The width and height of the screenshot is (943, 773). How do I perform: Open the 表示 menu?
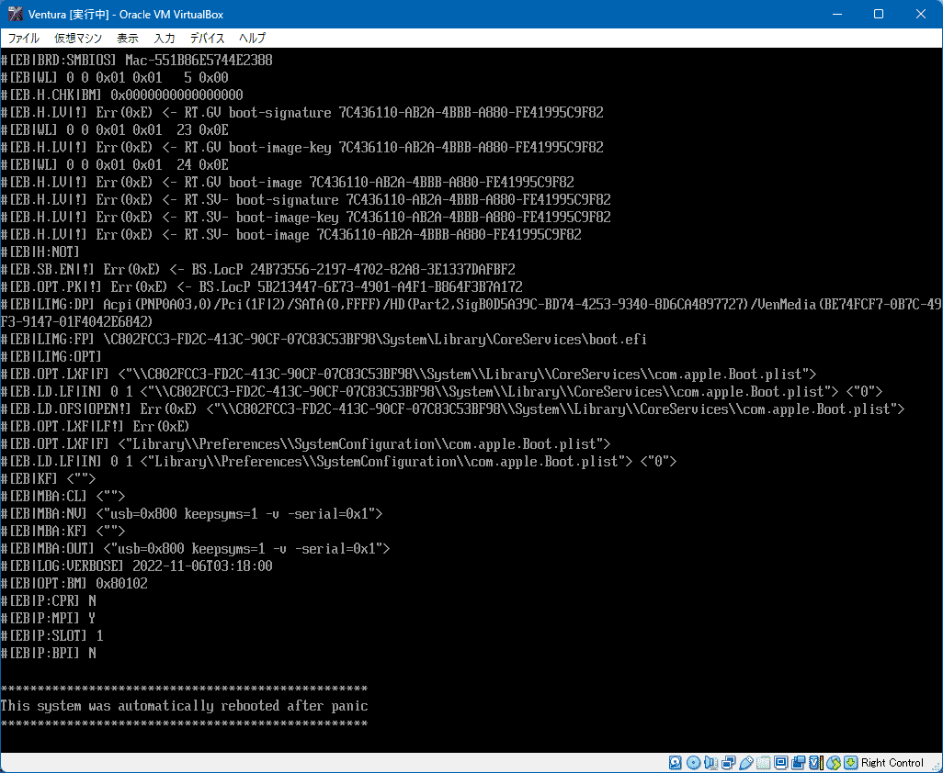coord(128,39)
